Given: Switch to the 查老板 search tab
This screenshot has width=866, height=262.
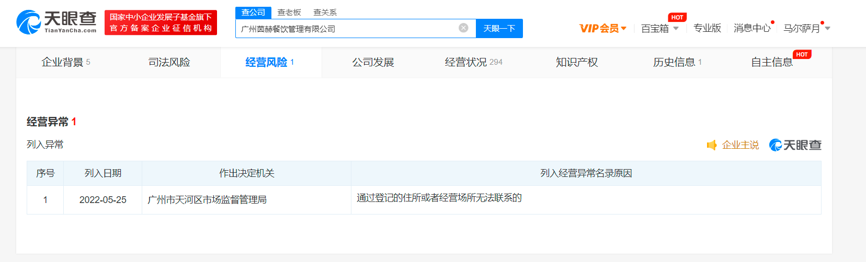Looking at the screenshot, I should click(x=289, y=13).
